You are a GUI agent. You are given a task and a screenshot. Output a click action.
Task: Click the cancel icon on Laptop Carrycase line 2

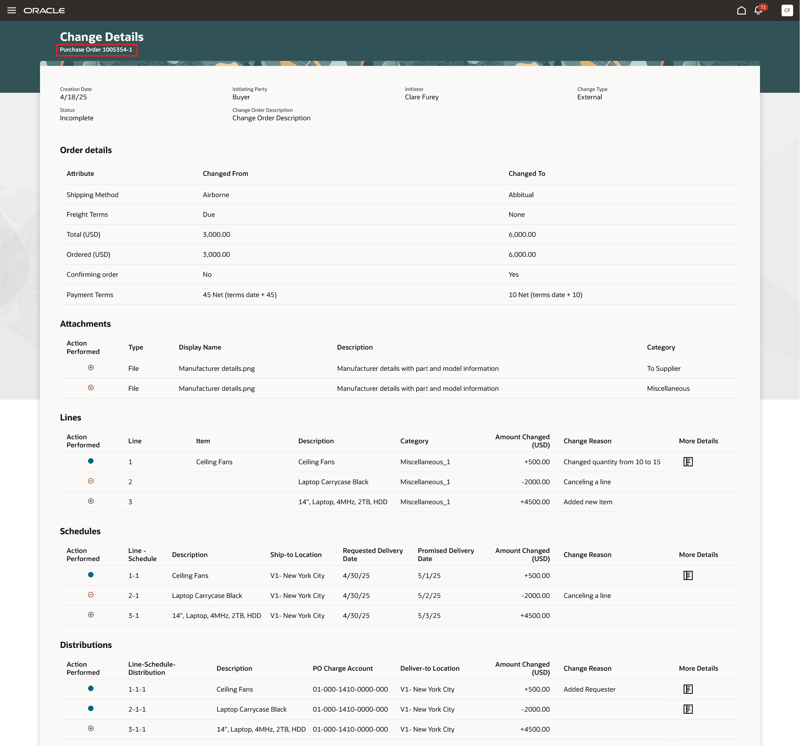(x=91, y=481)
